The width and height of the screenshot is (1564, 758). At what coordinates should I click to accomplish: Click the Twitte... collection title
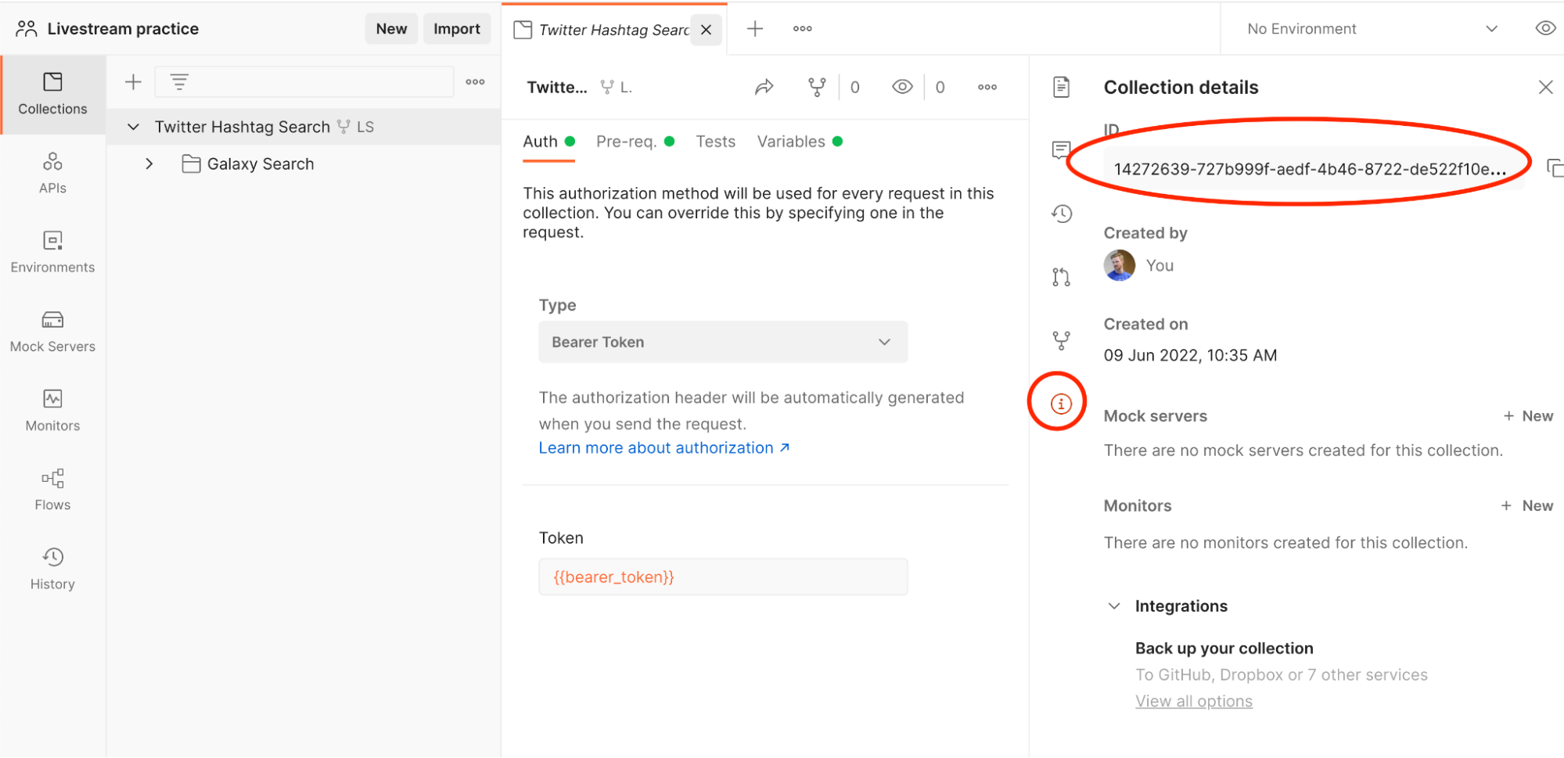pyautogui.click(x=557, y=87)
